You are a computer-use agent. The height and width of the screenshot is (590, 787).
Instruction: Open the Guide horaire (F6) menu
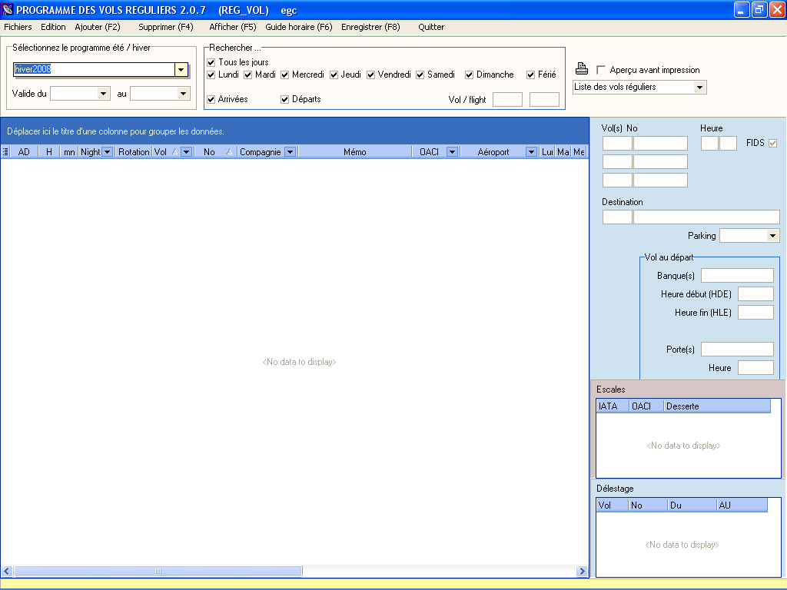(x=298, y=27)
